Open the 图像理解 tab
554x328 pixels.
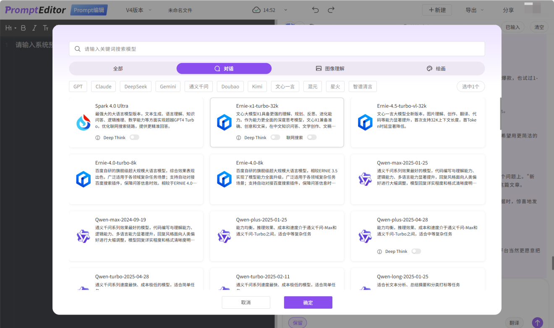330,68
